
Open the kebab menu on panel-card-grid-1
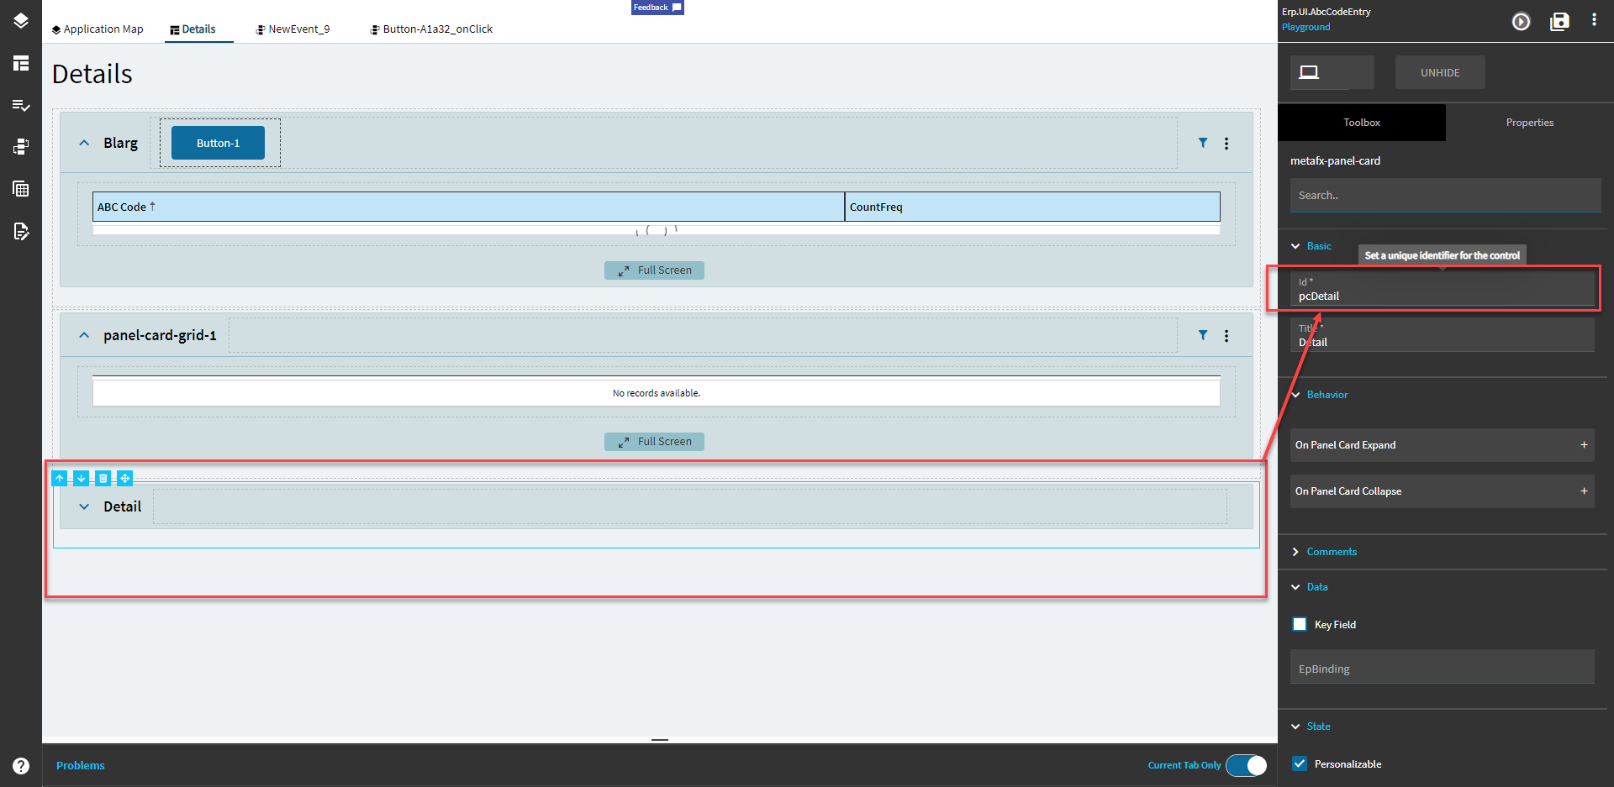(1226, 334)
